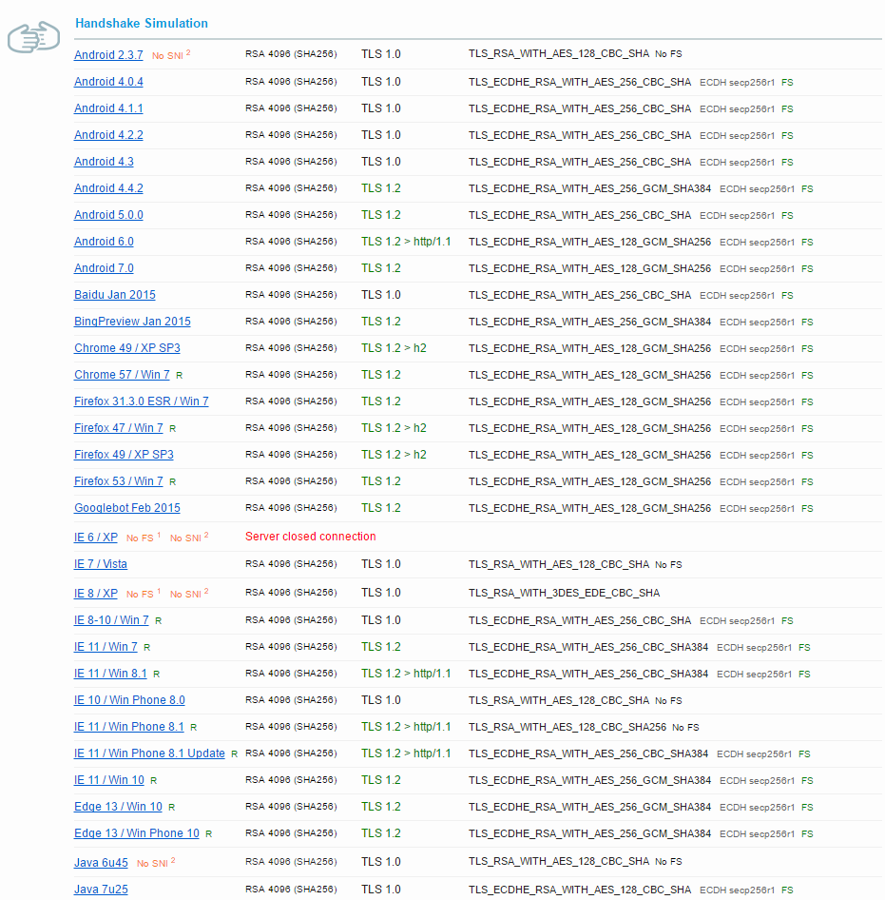Viewport: 885px width, 900px height.
Task: Click the handshake icon beside the section title
Action: (33, 38)
